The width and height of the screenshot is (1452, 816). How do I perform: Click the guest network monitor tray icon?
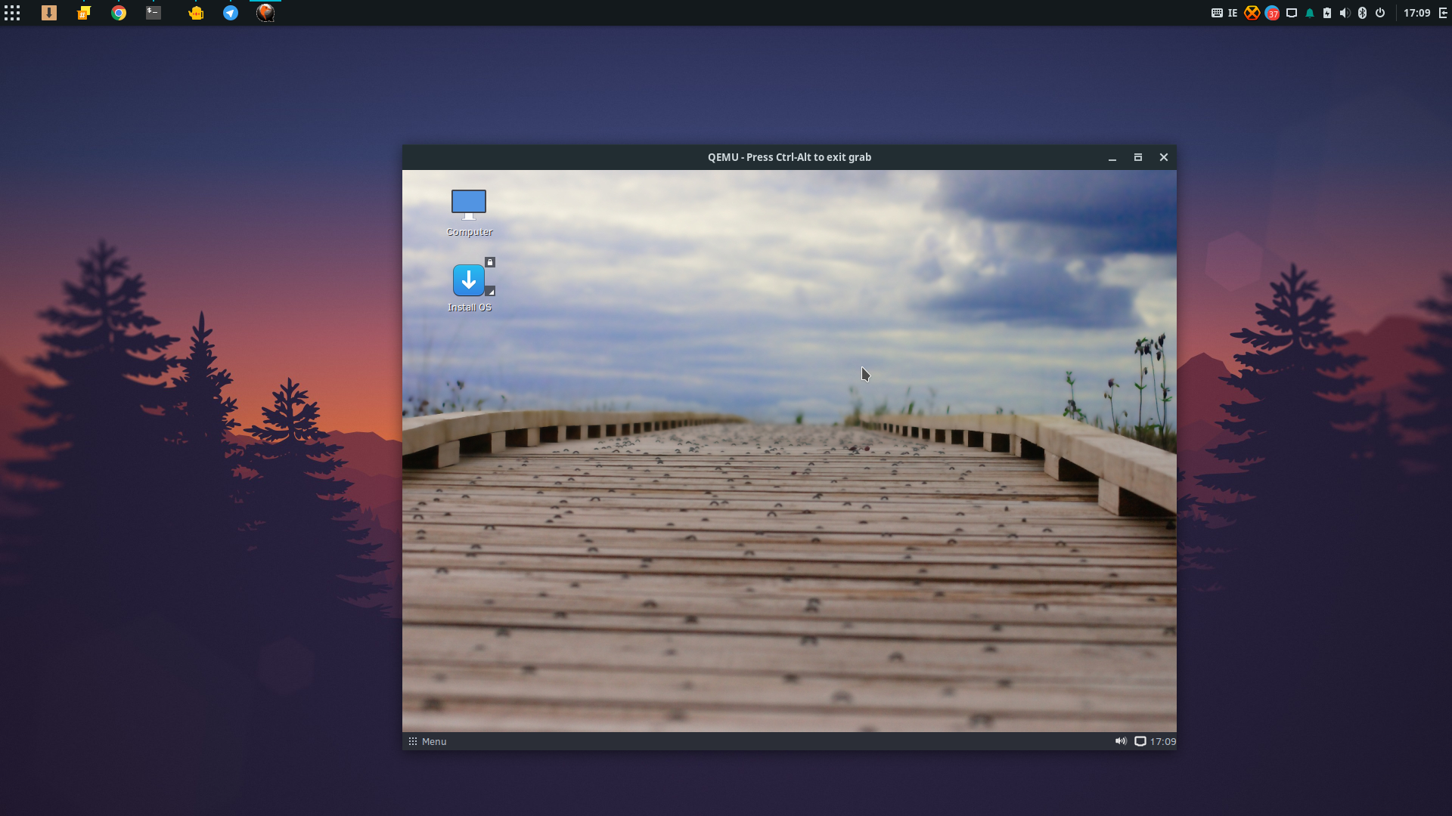coord(1140,741)
